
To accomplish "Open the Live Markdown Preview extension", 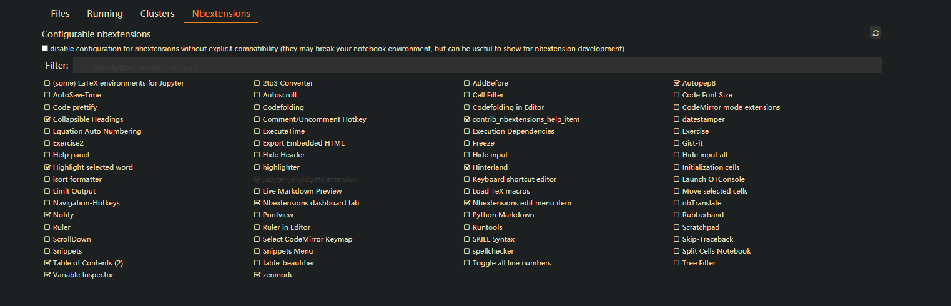I will pyautogui.click(x=302, y=191).
